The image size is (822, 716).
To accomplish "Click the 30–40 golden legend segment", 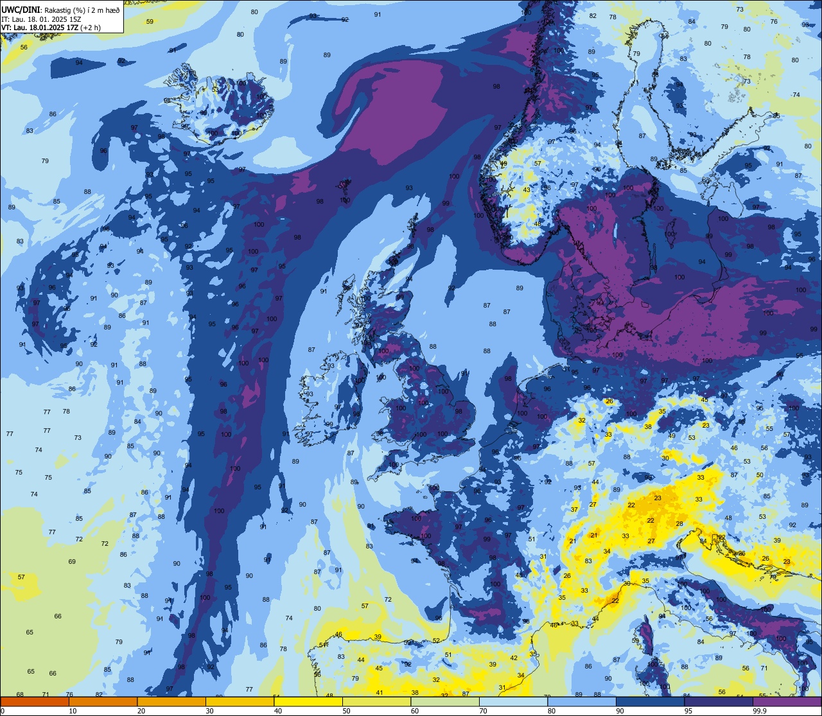I will (240, 701).
